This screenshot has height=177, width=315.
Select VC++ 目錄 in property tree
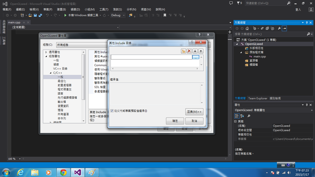60,69
